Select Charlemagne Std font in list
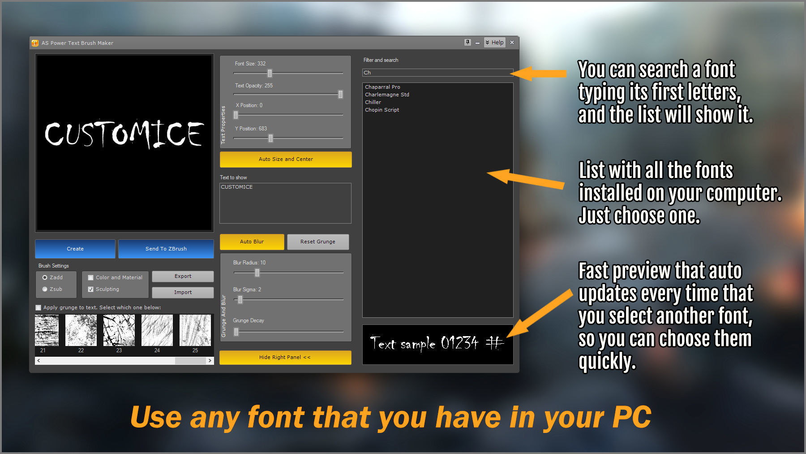 [387, 95]
